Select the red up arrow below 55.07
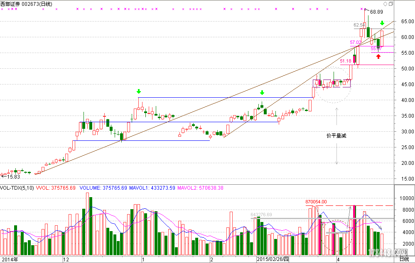415x263 pixels. point(378,56)
